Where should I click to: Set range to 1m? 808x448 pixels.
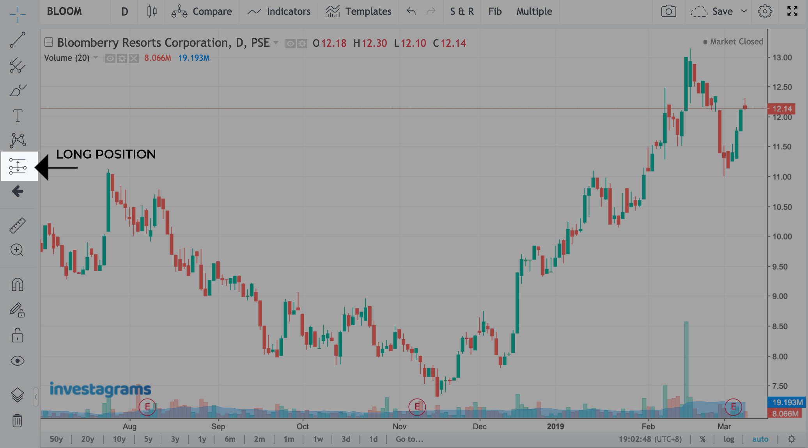click(x=289, y=439)
